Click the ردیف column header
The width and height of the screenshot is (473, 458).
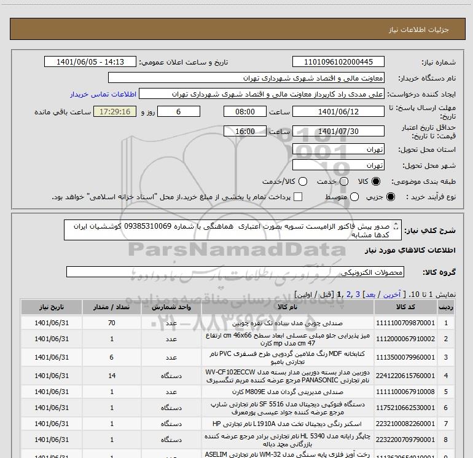445,307
